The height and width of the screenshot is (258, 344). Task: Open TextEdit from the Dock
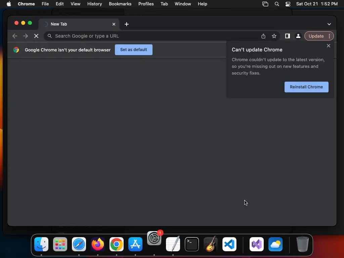tap(173, 244)
